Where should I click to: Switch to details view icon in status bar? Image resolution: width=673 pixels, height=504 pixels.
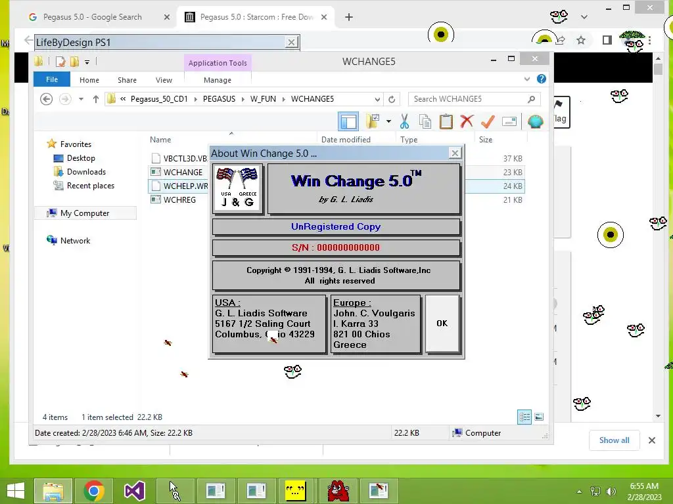tap(524, 417)
